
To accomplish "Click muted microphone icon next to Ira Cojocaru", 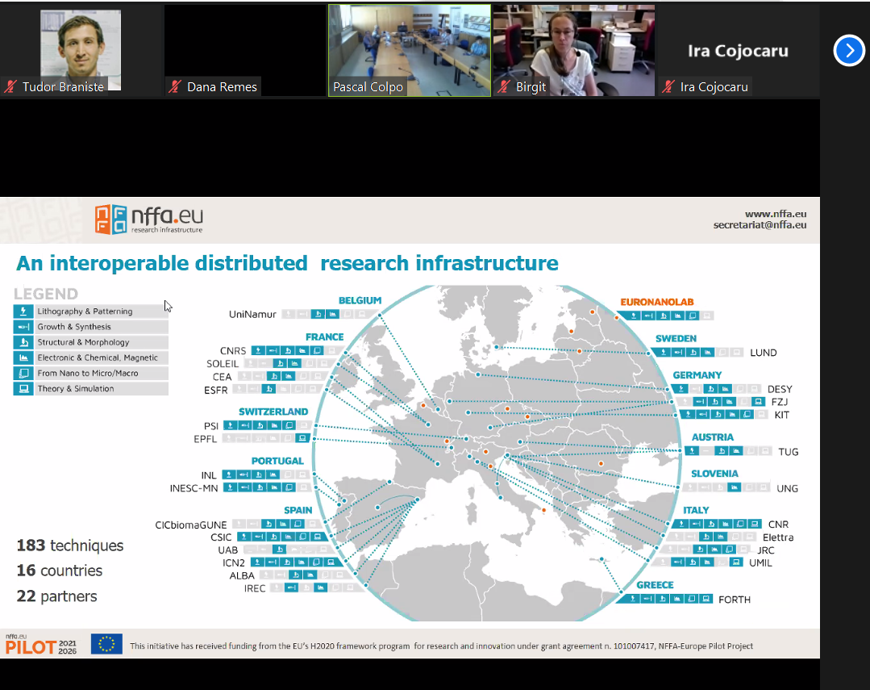I will click(x=668, y=86).
